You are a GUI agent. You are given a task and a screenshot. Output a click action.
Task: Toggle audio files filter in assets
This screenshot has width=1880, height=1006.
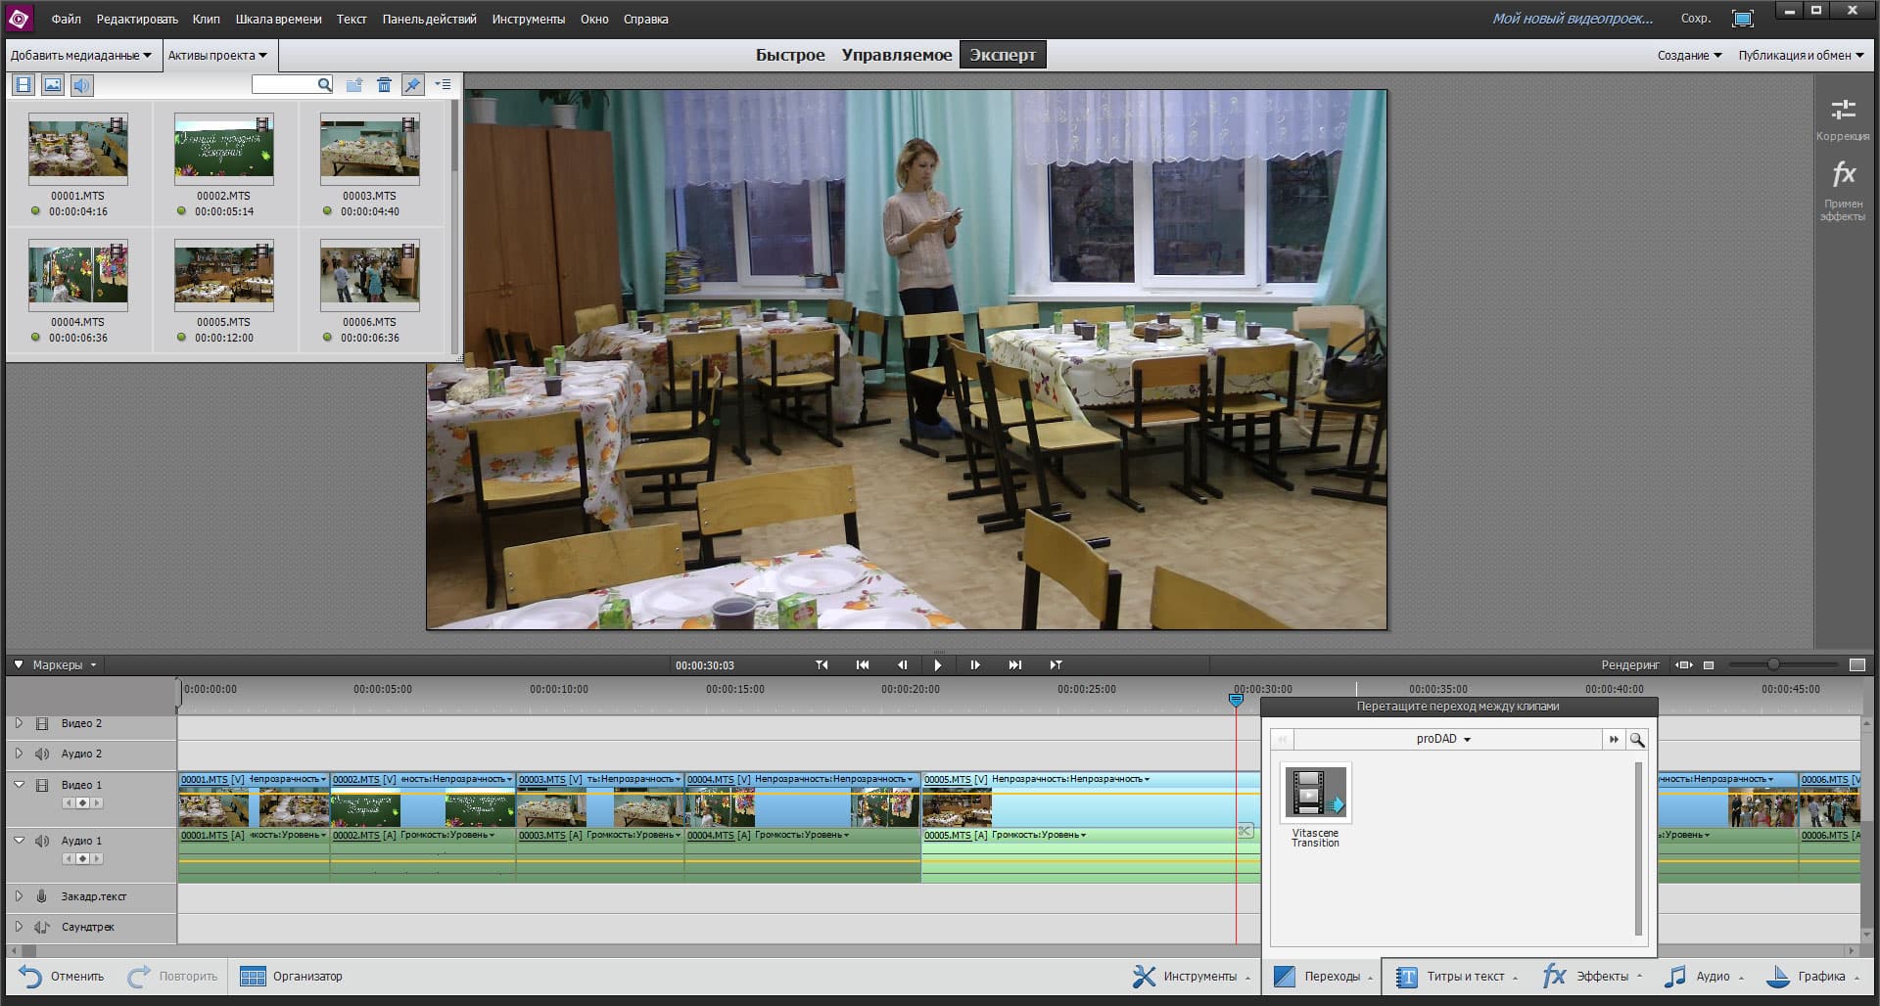tap(81, 85)
